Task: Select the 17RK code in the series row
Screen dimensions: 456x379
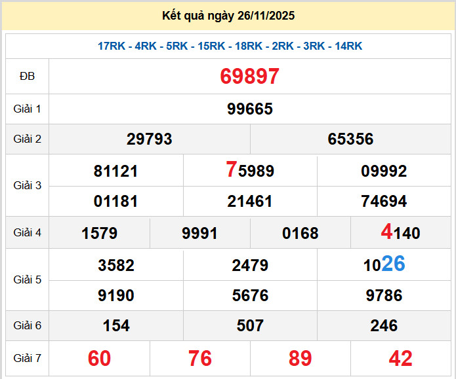Action: (x=112, y=46)
